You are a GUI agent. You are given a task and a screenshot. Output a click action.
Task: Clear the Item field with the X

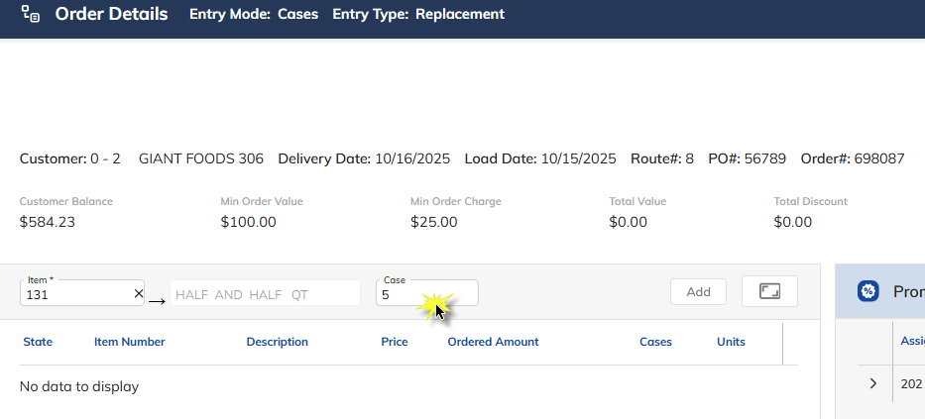tap(138, 293)
